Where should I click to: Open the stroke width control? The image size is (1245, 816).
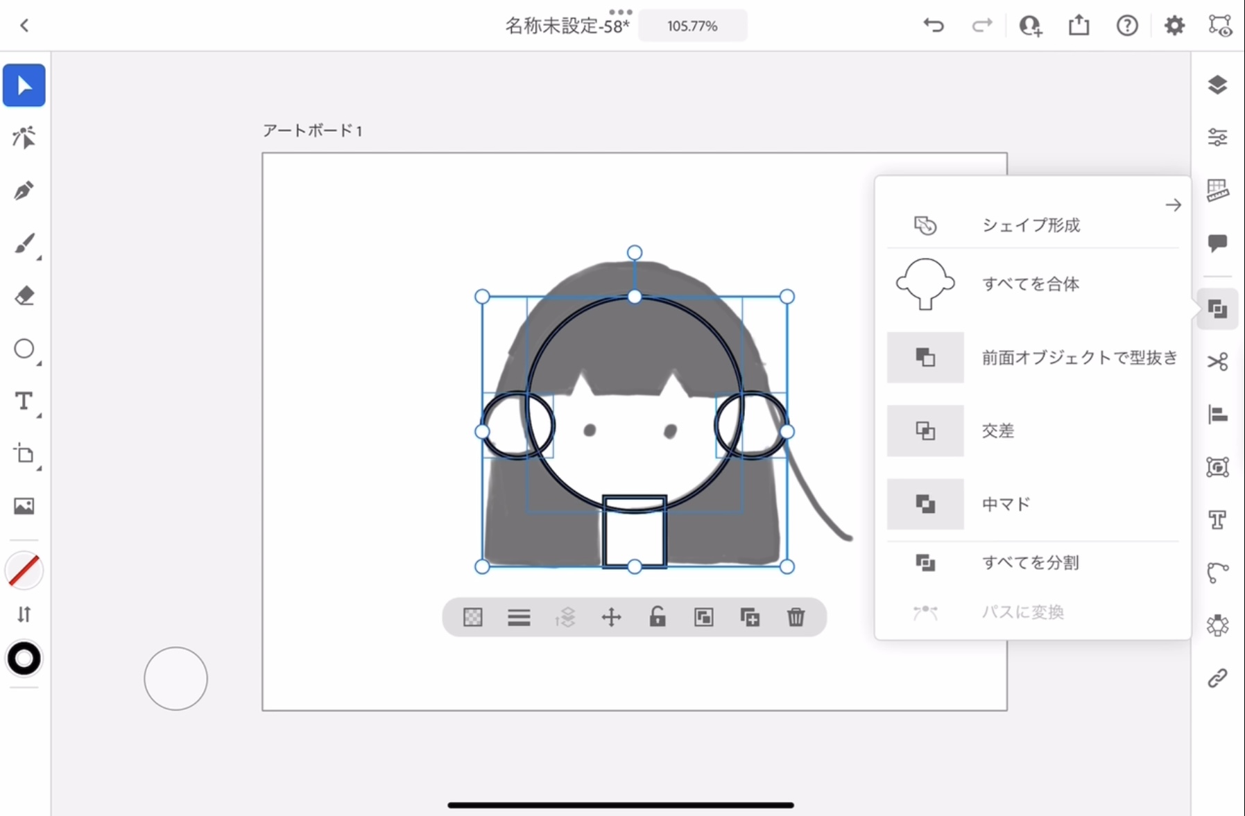(x=519, y=617)
